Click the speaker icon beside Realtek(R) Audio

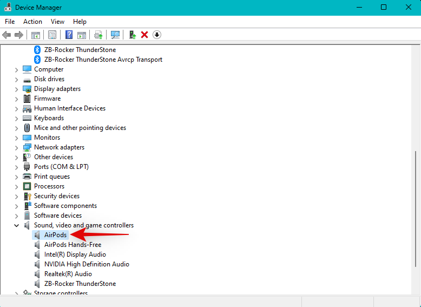click(x=37, y=274)
